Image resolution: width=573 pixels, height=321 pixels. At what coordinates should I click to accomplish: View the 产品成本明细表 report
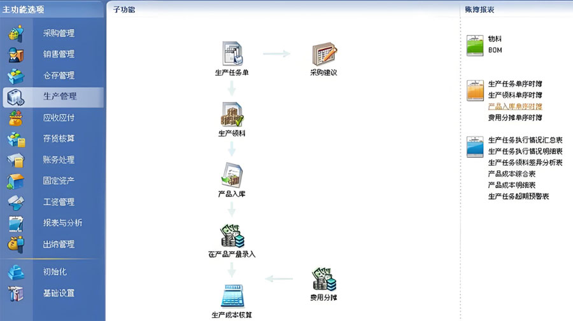(x=511, y=185)
